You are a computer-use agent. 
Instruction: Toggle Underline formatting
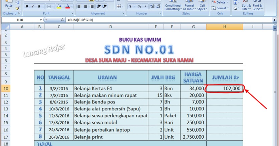pos(39,6)
